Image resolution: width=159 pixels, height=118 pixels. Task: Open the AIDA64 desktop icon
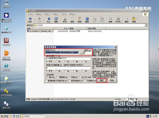pyautogui.click(x=6, y=41)
